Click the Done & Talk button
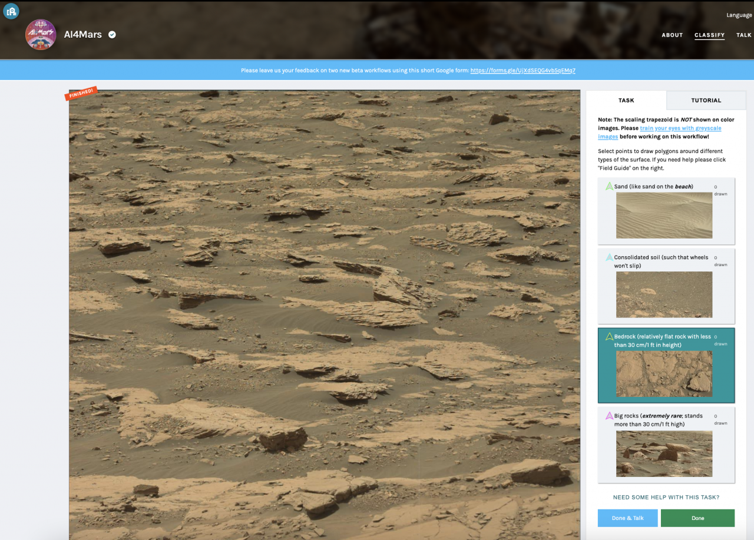This screenshot has height=540, width=754. [x=627, y=518]
